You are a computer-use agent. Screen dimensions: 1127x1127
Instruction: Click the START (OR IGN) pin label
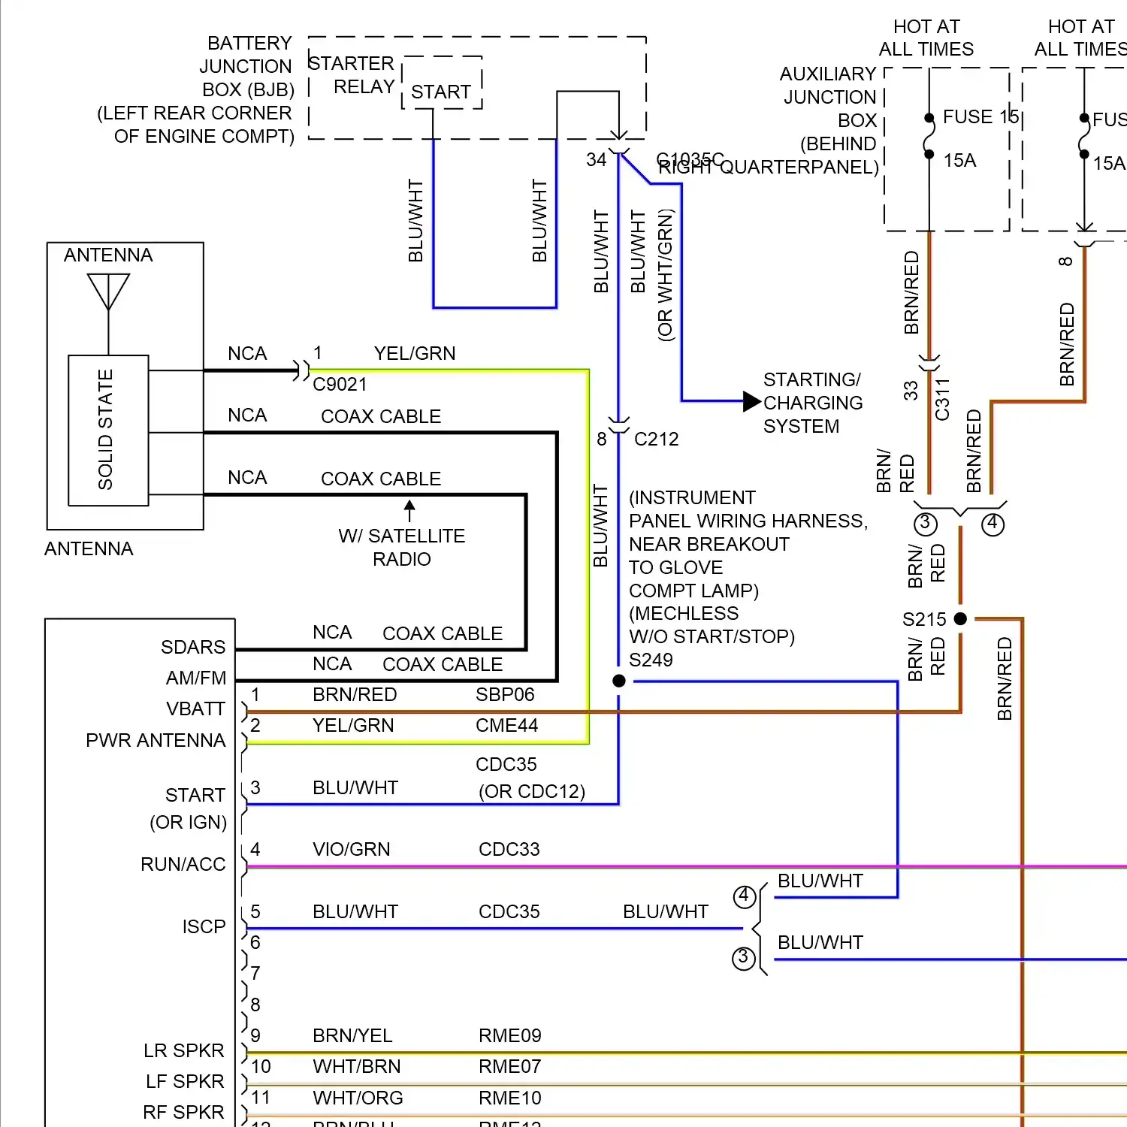pyautogui.click(x=188, y=808)
